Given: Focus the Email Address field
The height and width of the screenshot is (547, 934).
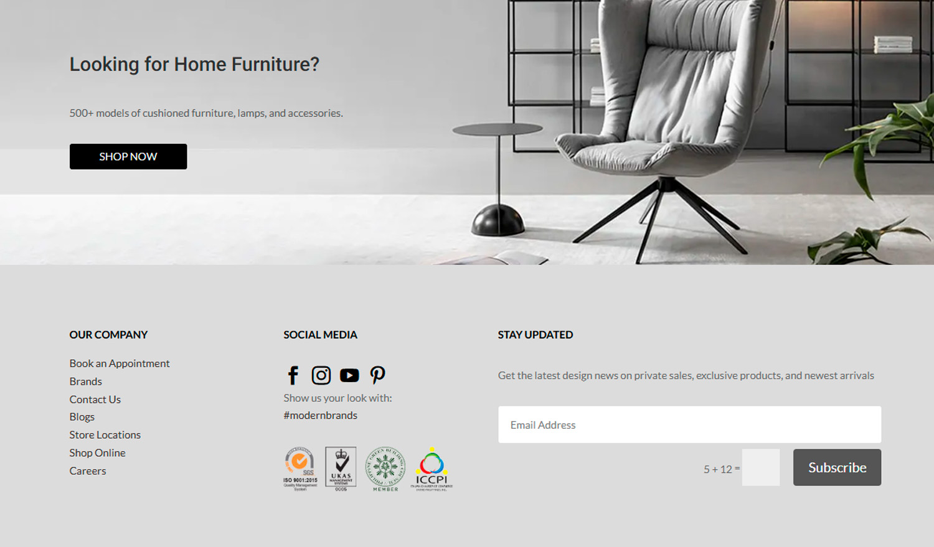Looking at the screenshot, I should 689,425.
